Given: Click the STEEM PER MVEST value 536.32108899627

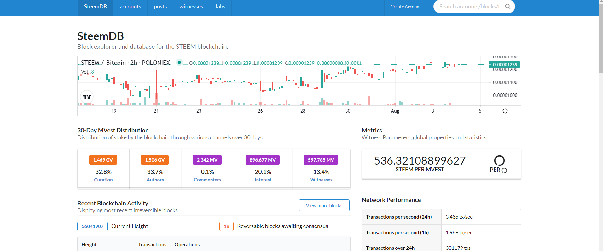Looking at the screenshot, I should [420, 160].
